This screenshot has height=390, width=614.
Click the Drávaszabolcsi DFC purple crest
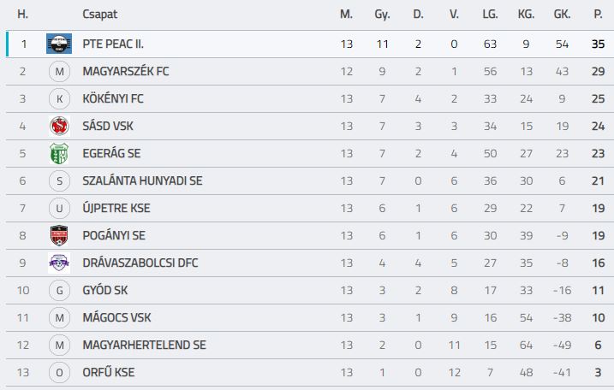click(x=59, y=263)
